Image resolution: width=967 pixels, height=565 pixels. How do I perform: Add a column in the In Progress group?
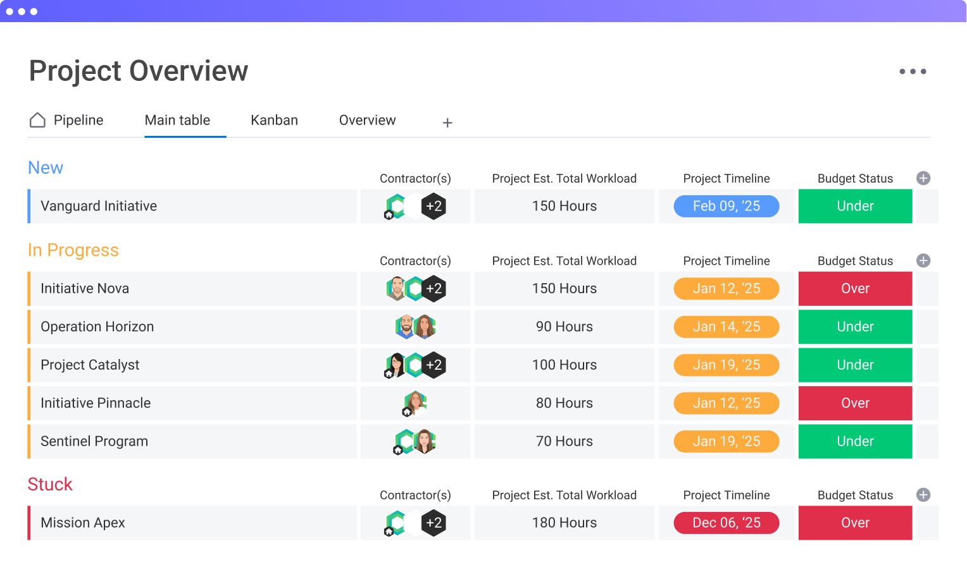923,260
